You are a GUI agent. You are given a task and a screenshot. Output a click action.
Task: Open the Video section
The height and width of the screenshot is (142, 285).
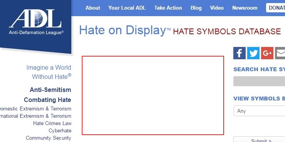click(x=217, y=8)
